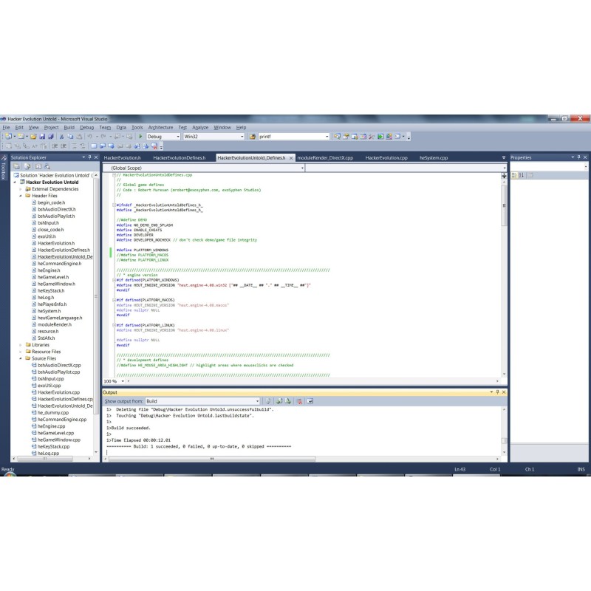
Task: Pin the Output panel with auto-hide pushpin
Action: [x=496, y=392]
